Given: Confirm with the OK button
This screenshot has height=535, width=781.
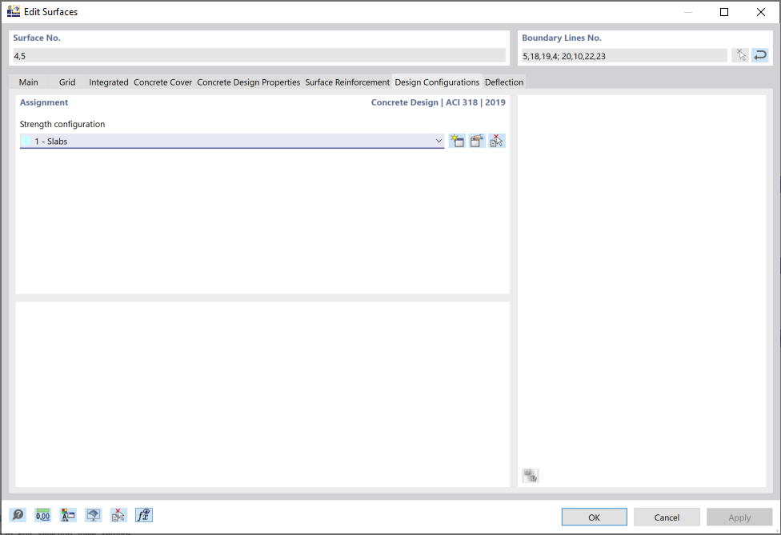Looking at the screenshot, I should coord(595,517).
